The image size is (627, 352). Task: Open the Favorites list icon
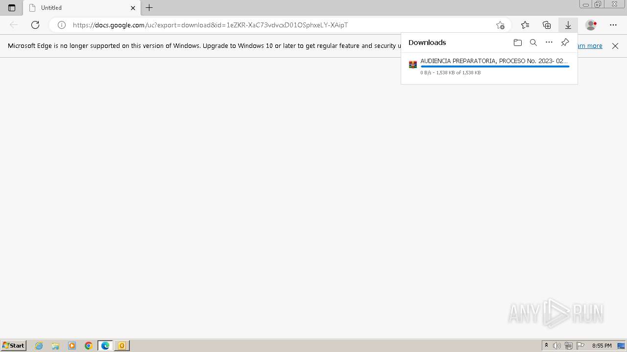point(525,25)
